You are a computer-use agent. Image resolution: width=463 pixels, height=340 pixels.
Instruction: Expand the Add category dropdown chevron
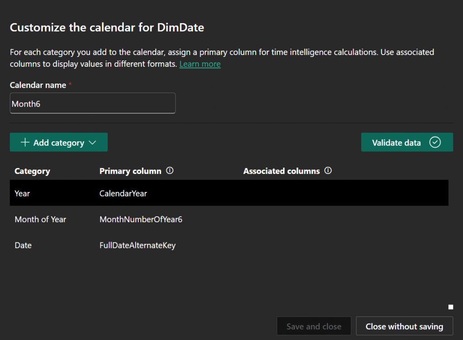93,143
